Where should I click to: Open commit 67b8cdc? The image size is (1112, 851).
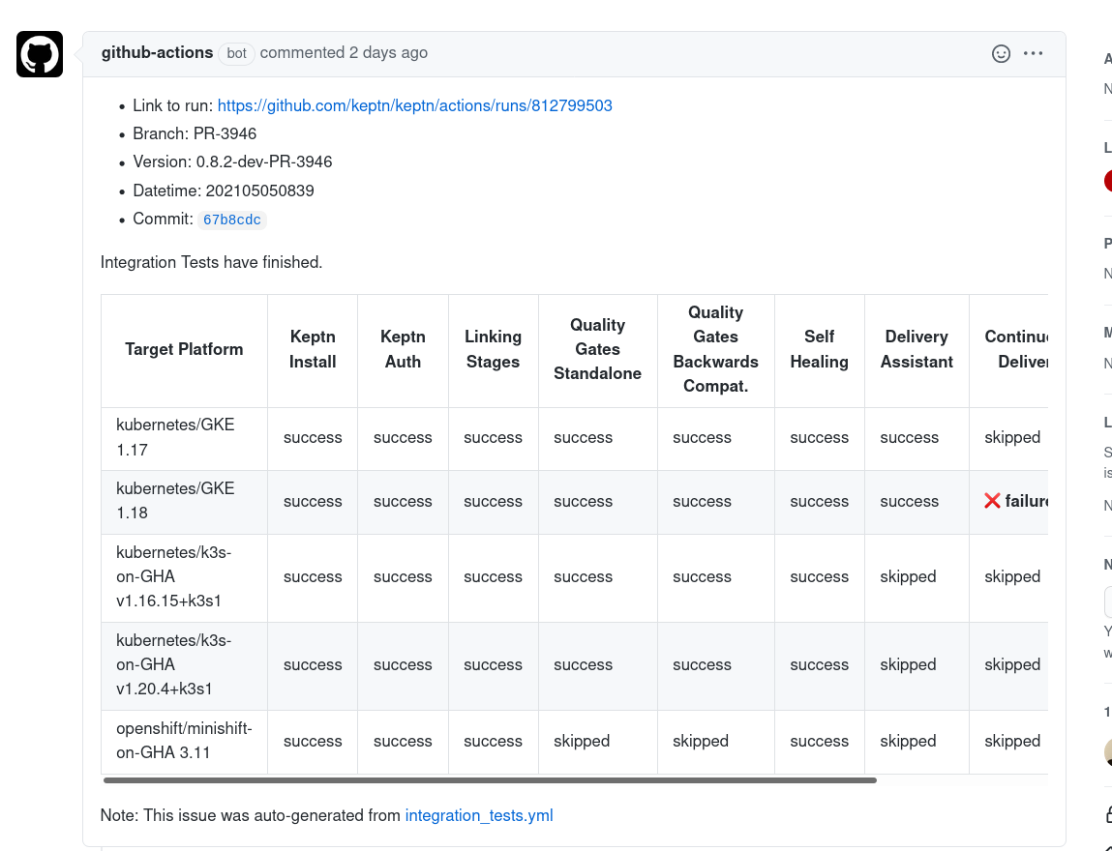(232, 220)
